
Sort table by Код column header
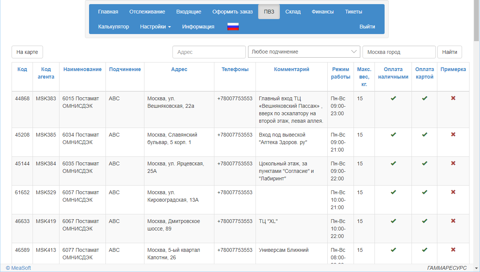(22, 69)
